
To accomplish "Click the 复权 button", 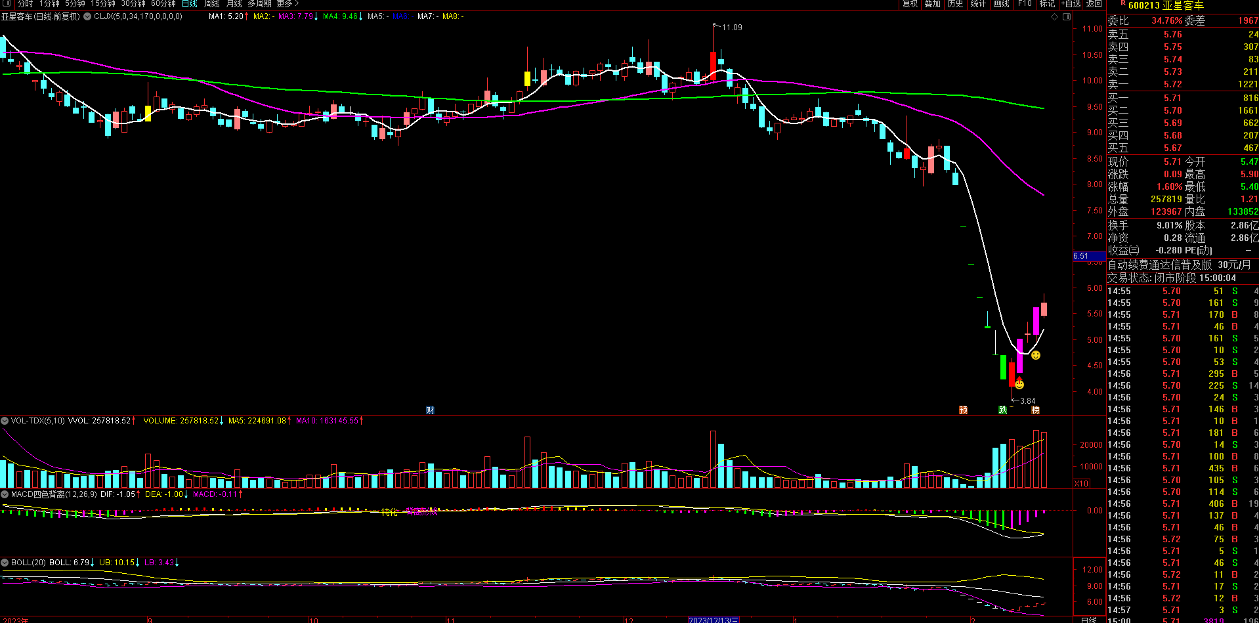I will tap(910, 4).
